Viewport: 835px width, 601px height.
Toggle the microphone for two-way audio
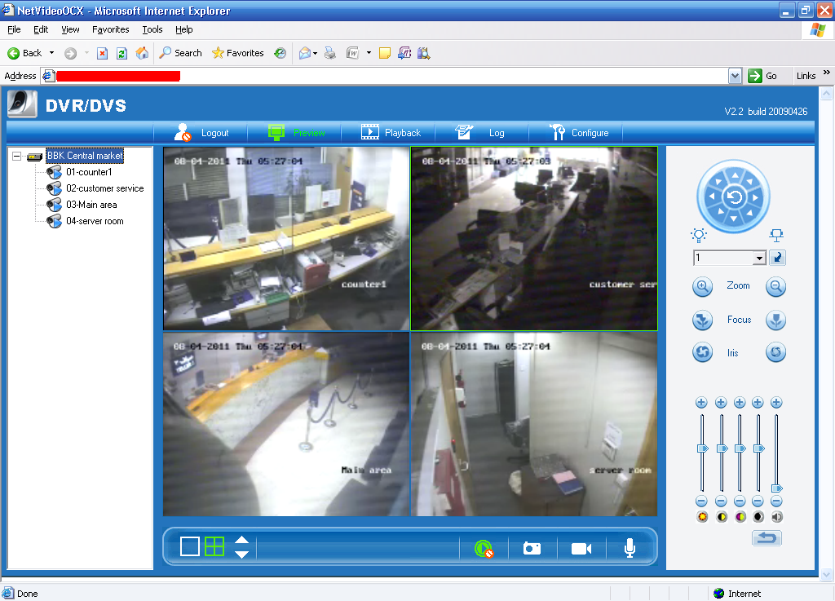(x=629, y=548)
